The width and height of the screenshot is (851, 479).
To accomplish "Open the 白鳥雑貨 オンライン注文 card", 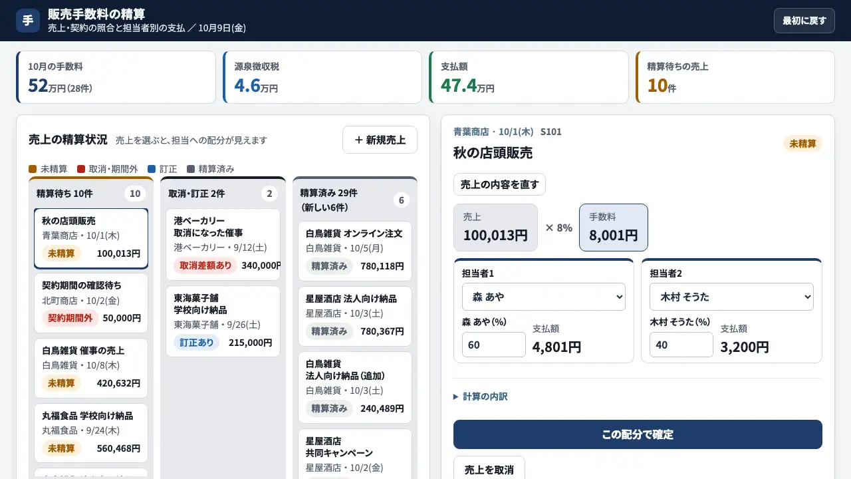I will click(x=355, y=251).
